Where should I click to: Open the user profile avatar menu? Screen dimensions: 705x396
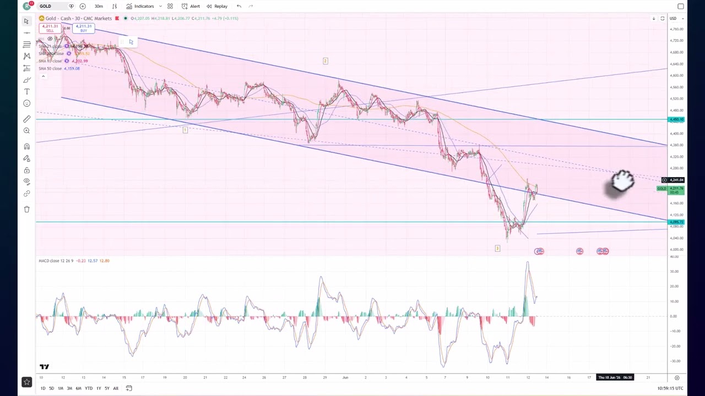click(x=26, y=6)
